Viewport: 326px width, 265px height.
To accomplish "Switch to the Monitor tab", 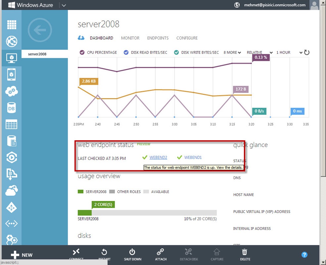I will point(130,38).
